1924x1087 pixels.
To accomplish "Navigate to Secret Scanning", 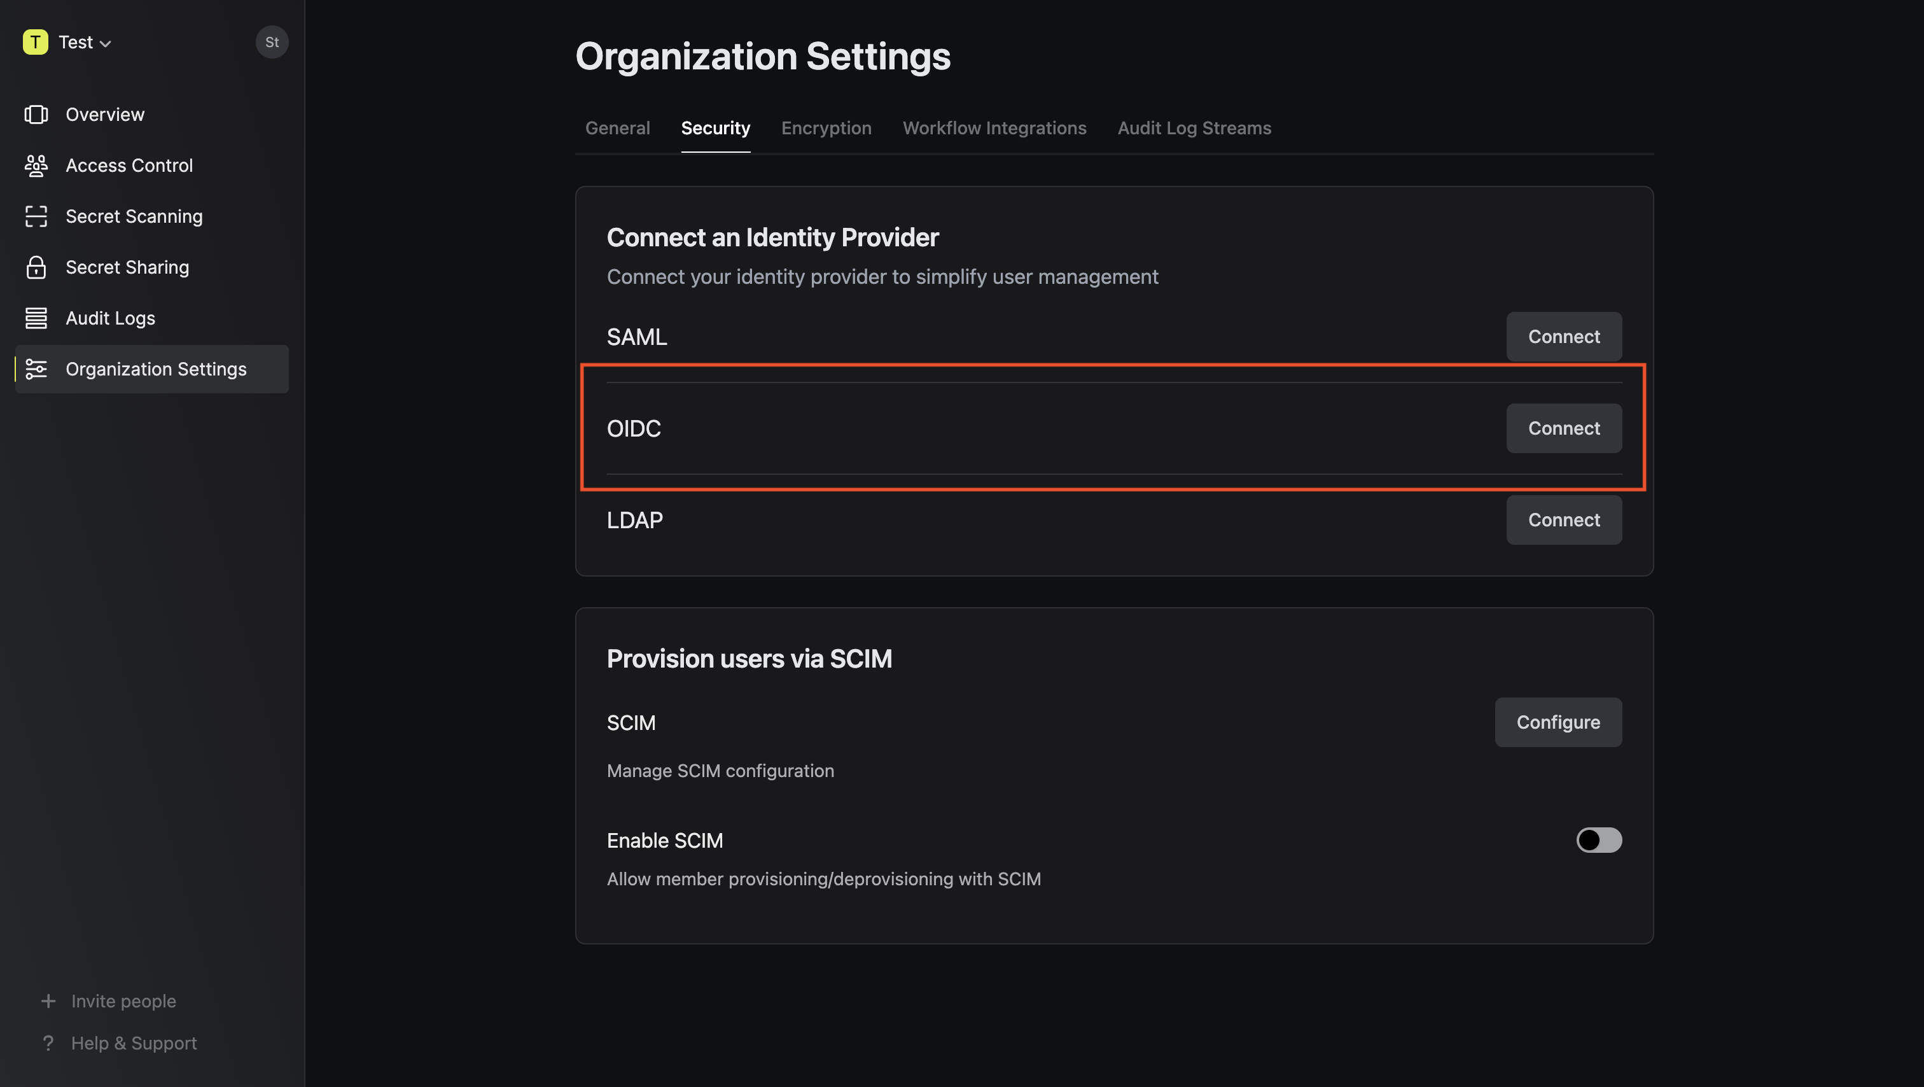I will pyautogui.click(x=151, y=216).
